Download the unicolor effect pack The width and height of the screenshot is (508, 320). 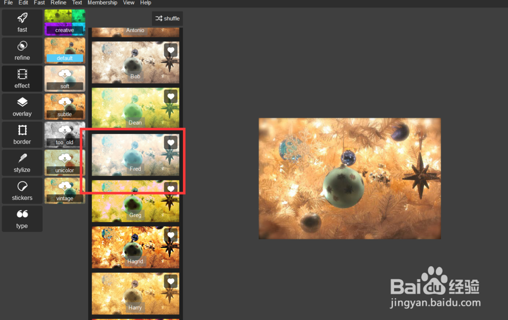(x=65, y=163)
